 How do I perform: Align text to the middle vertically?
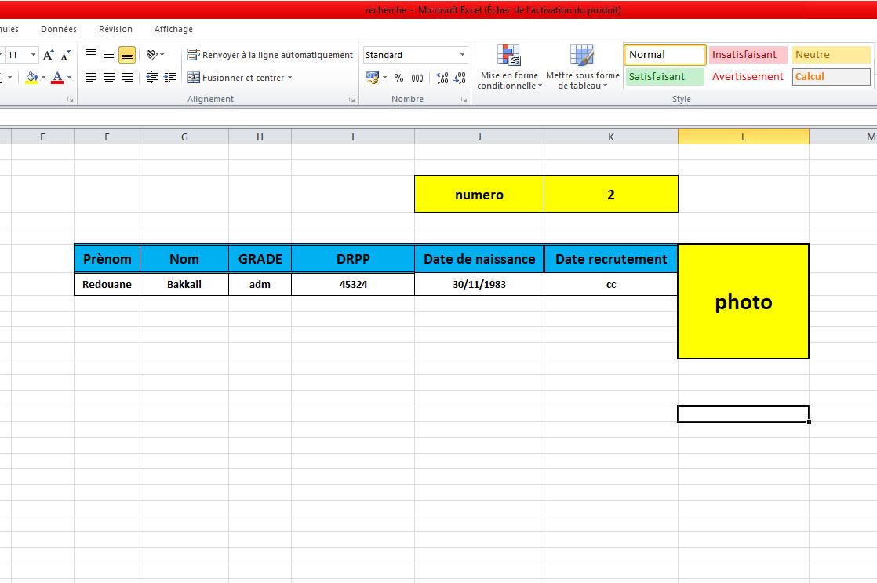tap(109, 55)
